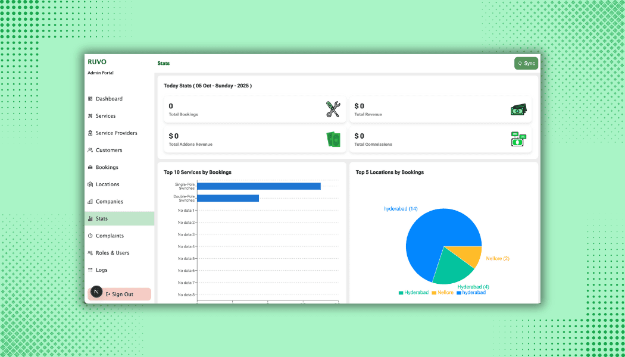Open the Bookings menu item
Screen dimensions: 625x357
pyautogui.click(x=107, y=168)
